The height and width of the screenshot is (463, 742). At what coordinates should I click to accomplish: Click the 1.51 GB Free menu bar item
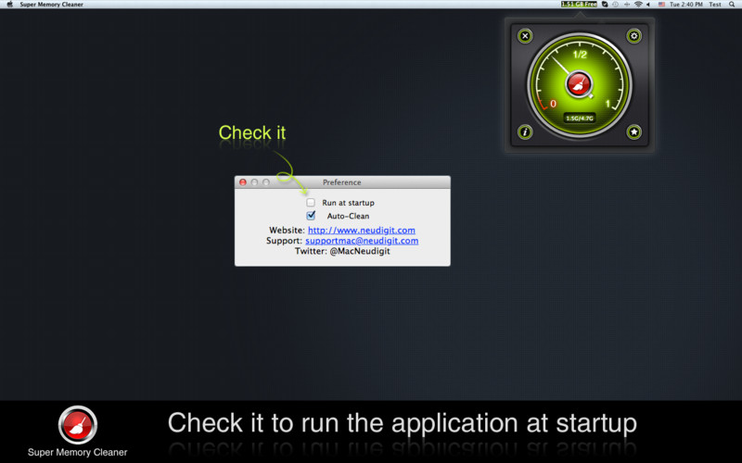[x=579, y=5]
